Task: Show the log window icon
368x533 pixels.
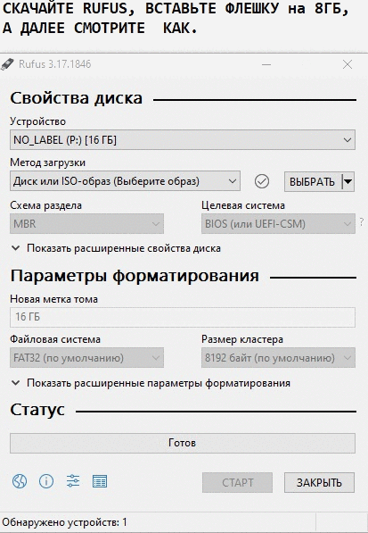Action: [x=100, y=481]
